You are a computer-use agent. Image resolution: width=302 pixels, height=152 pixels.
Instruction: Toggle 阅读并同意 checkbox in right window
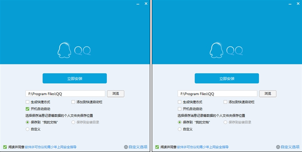[157, 147]
